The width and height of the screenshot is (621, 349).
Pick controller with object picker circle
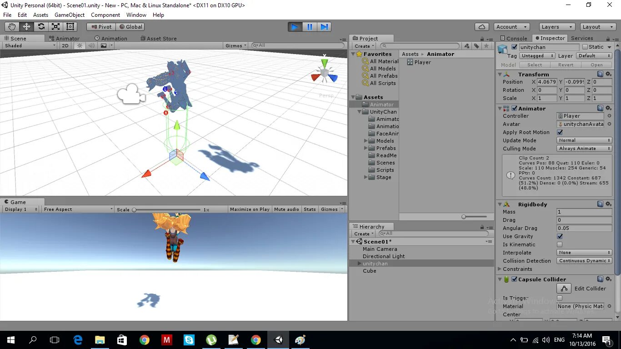[609, 116]
